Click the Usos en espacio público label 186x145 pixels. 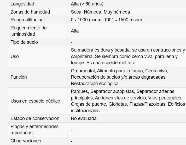point(35,101)
